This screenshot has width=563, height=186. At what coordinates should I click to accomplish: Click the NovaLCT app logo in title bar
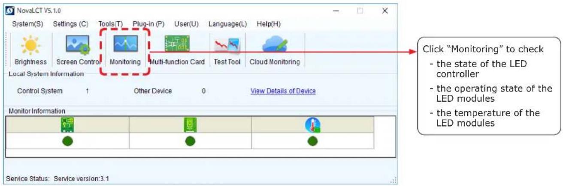point(11,10)
